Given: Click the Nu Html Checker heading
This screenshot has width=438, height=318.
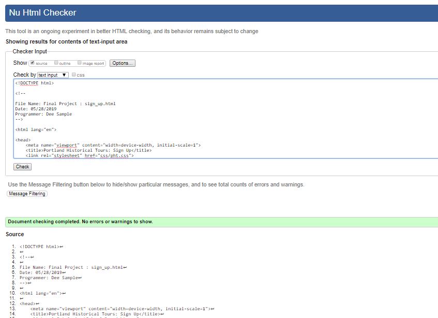Looking at the screenshot, I should coord(42,12).
